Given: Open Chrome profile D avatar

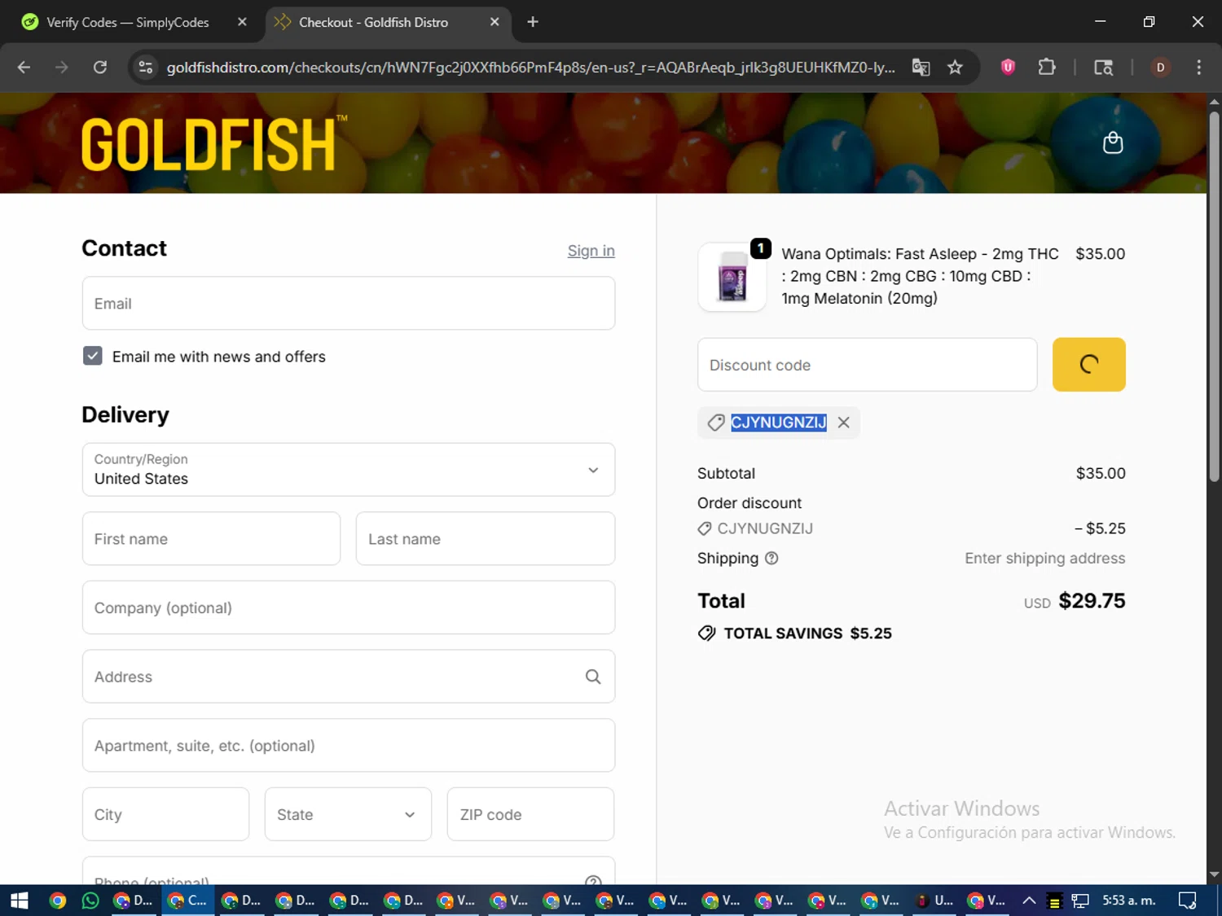Looking at the screenshot, I should (x=1160, y=68).
